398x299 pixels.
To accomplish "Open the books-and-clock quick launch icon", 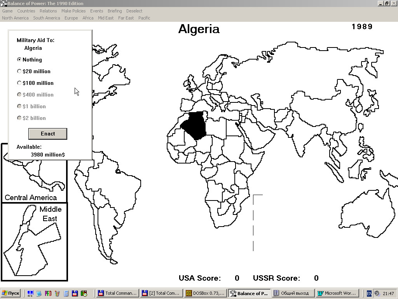I will pyautogui.click(x=84, y=294).
